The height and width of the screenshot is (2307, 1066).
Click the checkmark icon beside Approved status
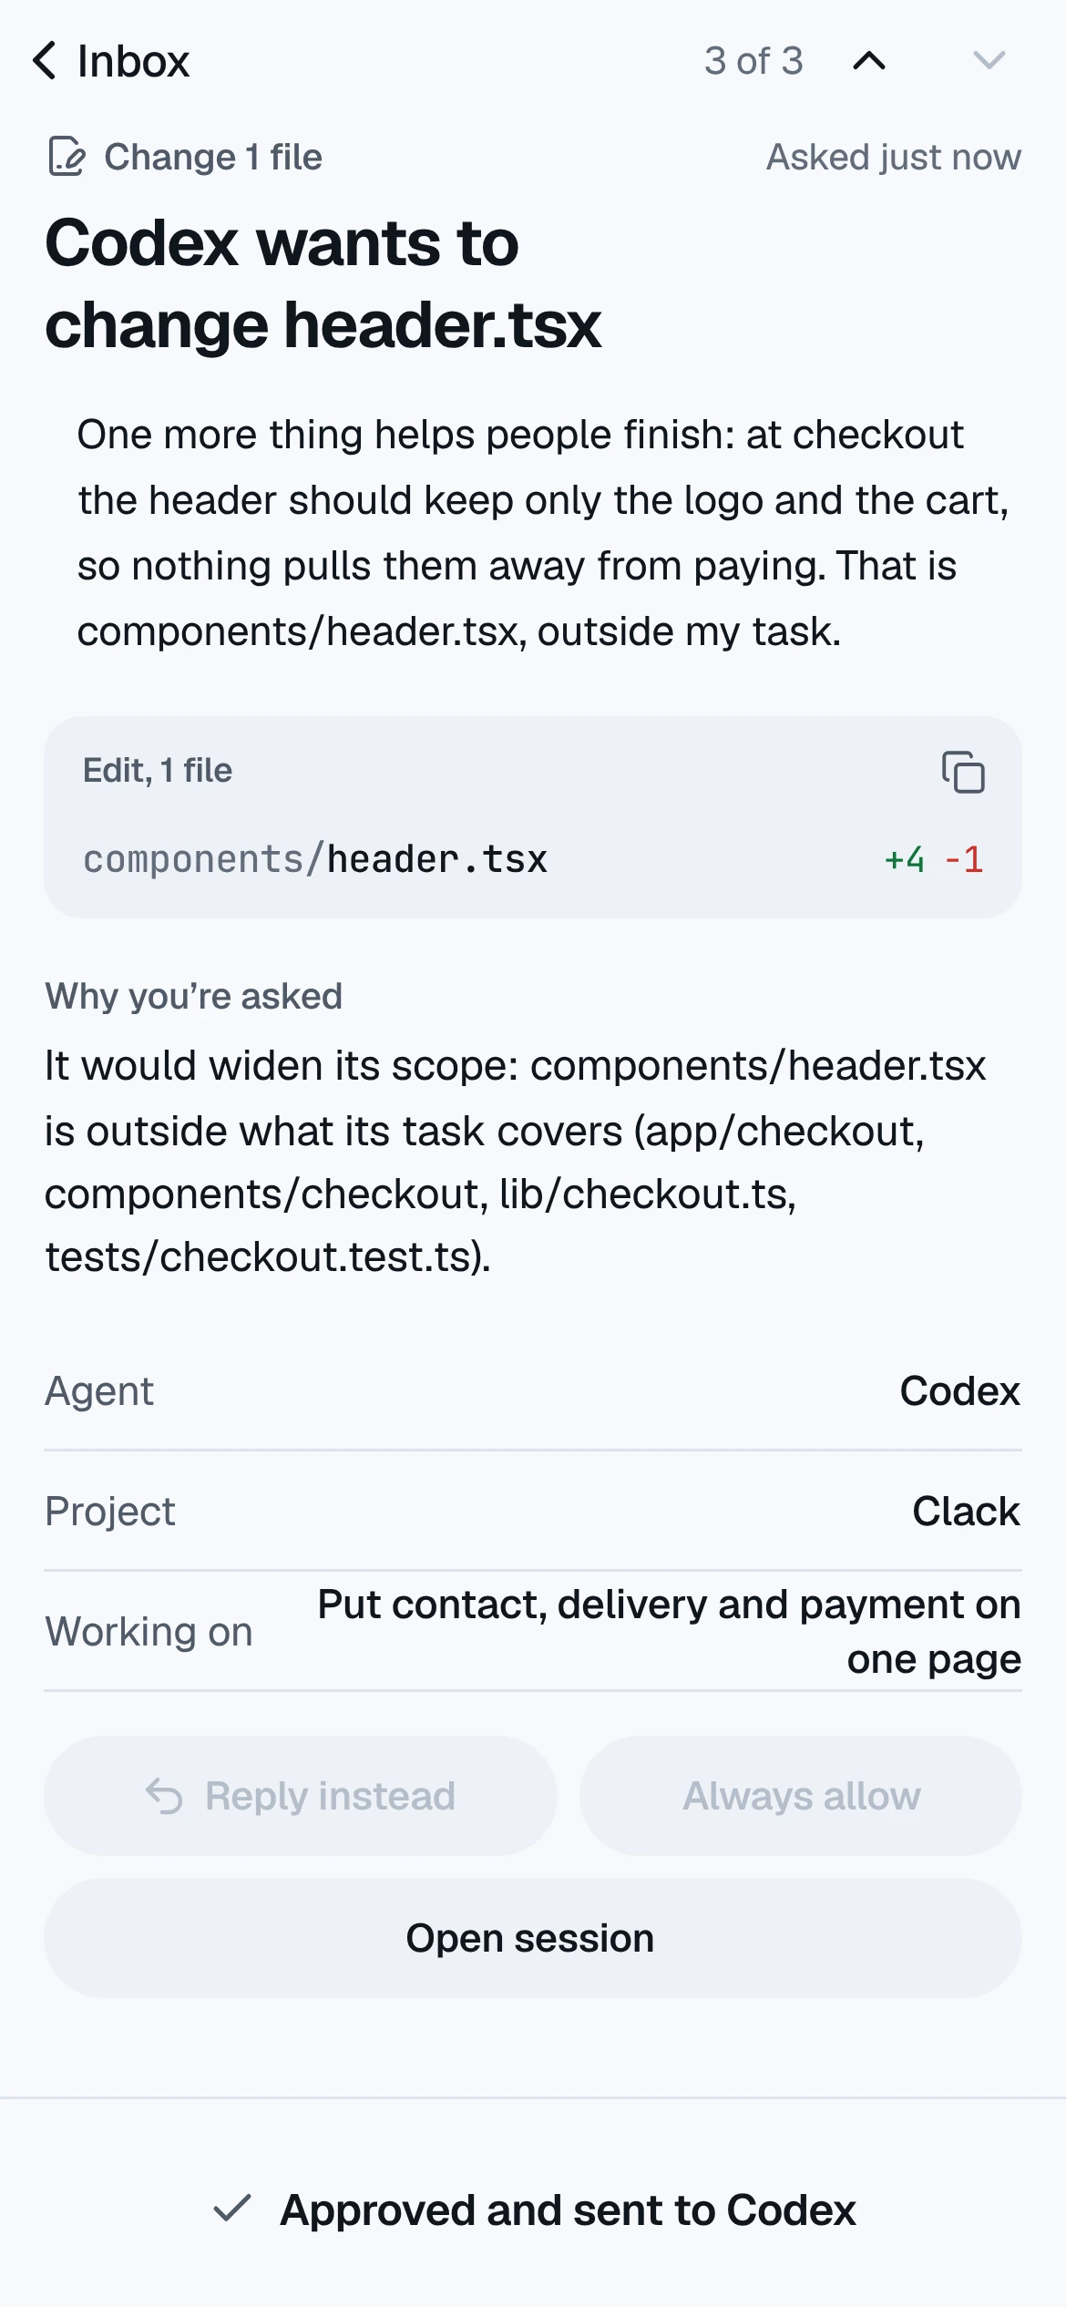pos(231,2209)
